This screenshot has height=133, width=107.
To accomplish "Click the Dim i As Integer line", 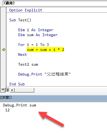I will [36, 30].
